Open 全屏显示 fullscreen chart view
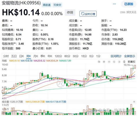Viewport: 138px width, 116px height. click(130, 56)
